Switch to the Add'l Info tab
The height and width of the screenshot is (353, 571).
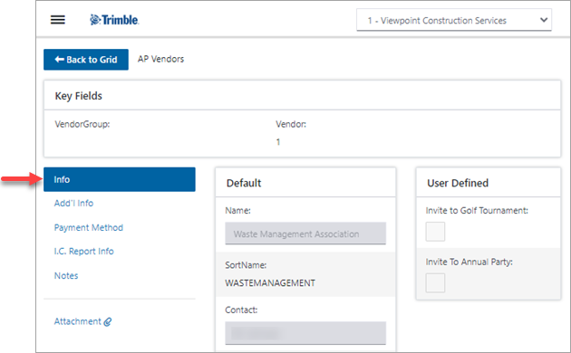pos(73,204)
